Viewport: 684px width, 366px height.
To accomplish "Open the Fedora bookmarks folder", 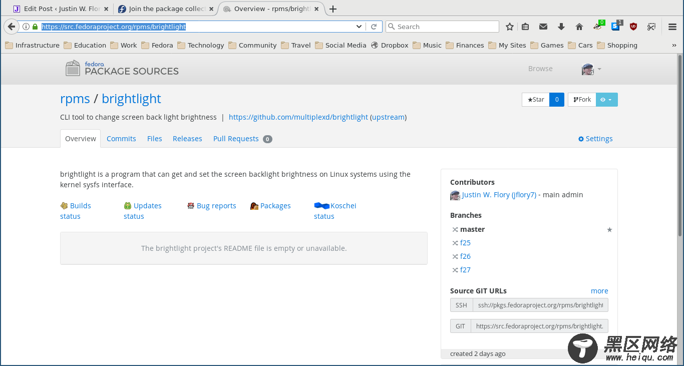I will coord(157,45).
